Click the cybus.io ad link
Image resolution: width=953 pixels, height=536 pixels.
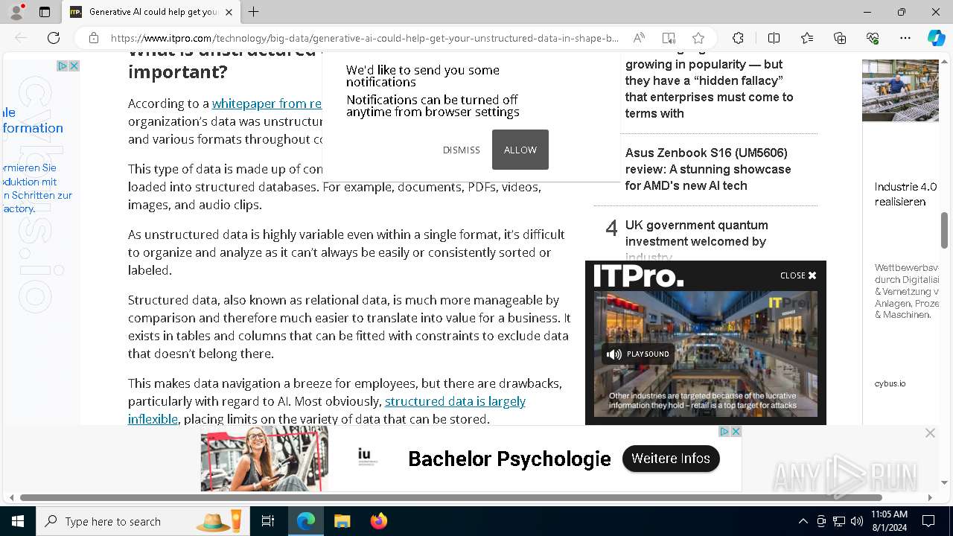point(890,383)
